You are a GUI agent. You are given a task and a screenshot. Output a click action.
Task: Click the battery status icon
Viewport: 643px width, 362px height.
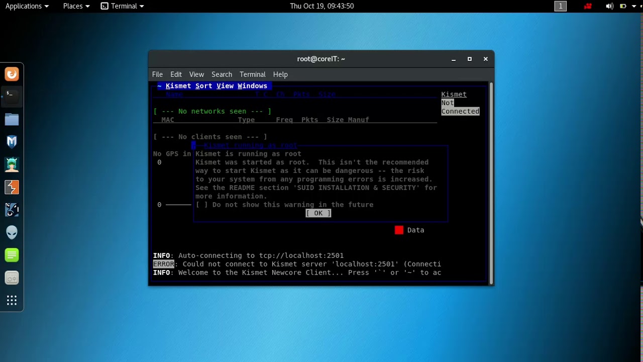623,6
